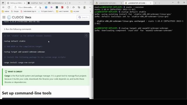187x105 pixels.
Task: Click the docs page vertical scrollbar thumb
Action: coord(92,67)
